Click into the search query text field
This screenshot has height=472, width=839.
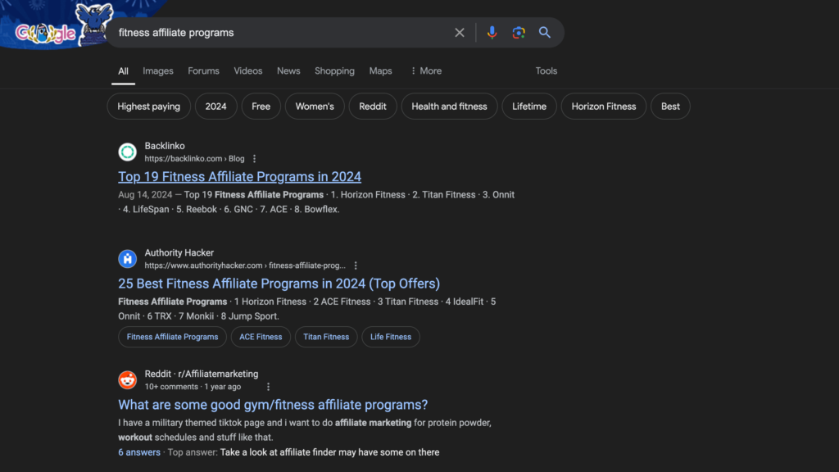(279, 33)
